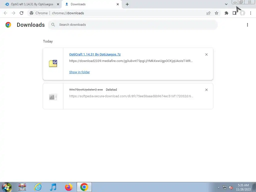256x192 pixels.
Task: Click the muted volume tray icon
Action: (231, 187)
